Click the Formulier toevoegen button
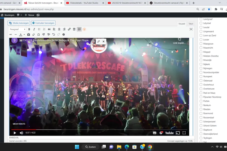 pos(43,23)
